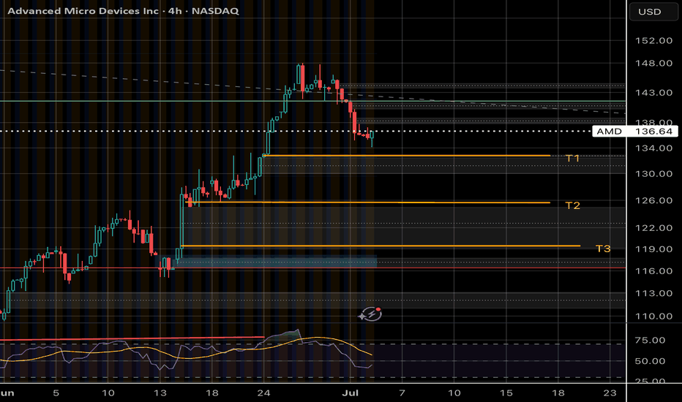Select the T2 target label
682x402 pixels.
572,205
